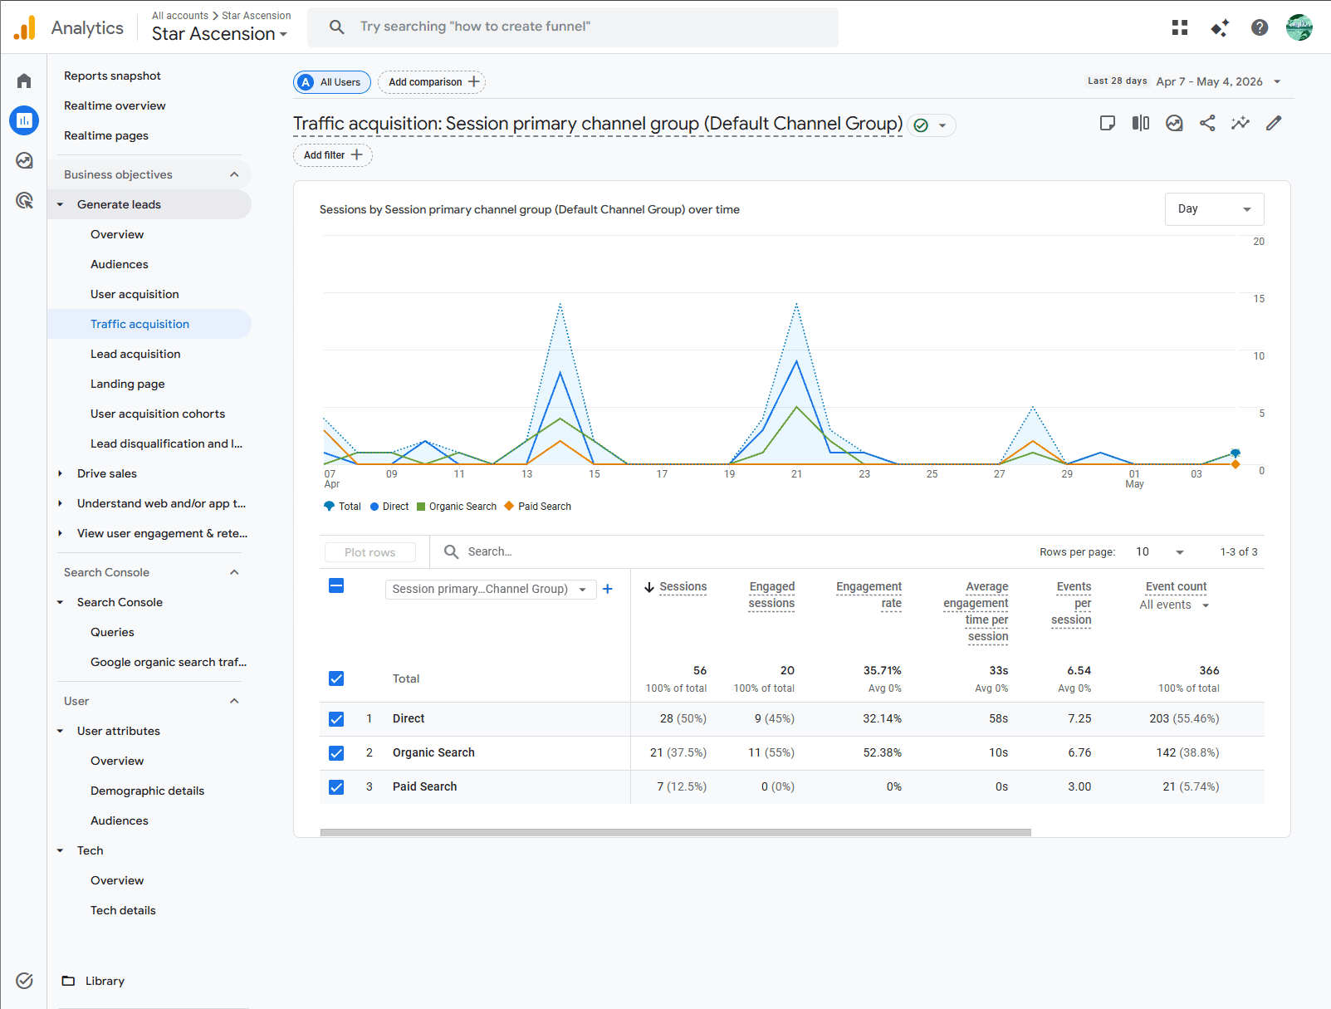Image resolution: width=1331 pixels, height=1009 pixels.
Task: Toggle the select-all rows checkbox in header
Action: pos(336,585)
